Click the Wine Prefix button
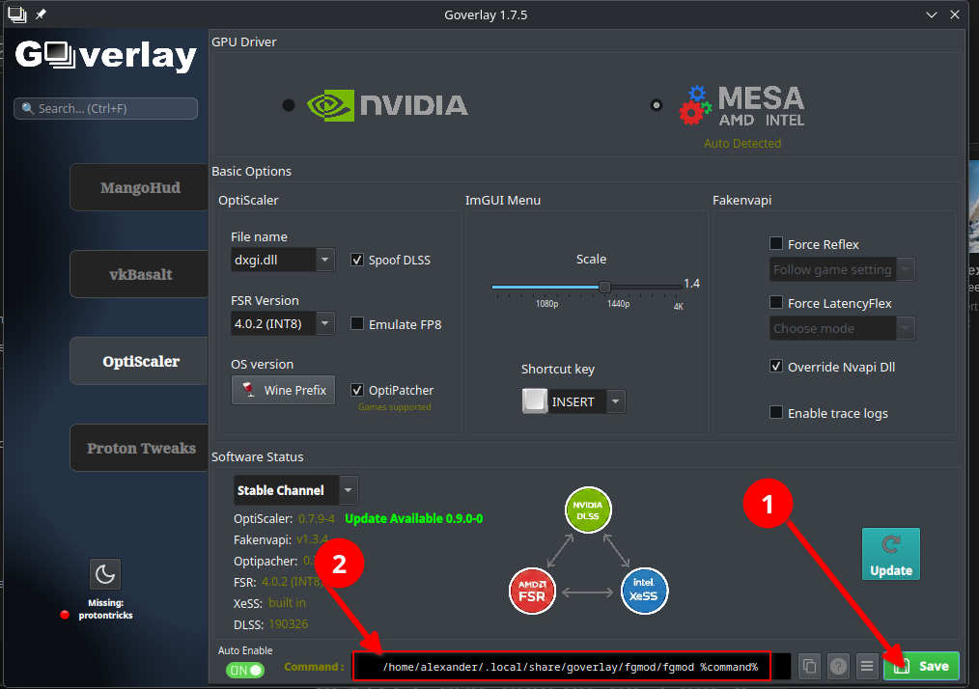 pyautogui.click(x=283, y=390)
